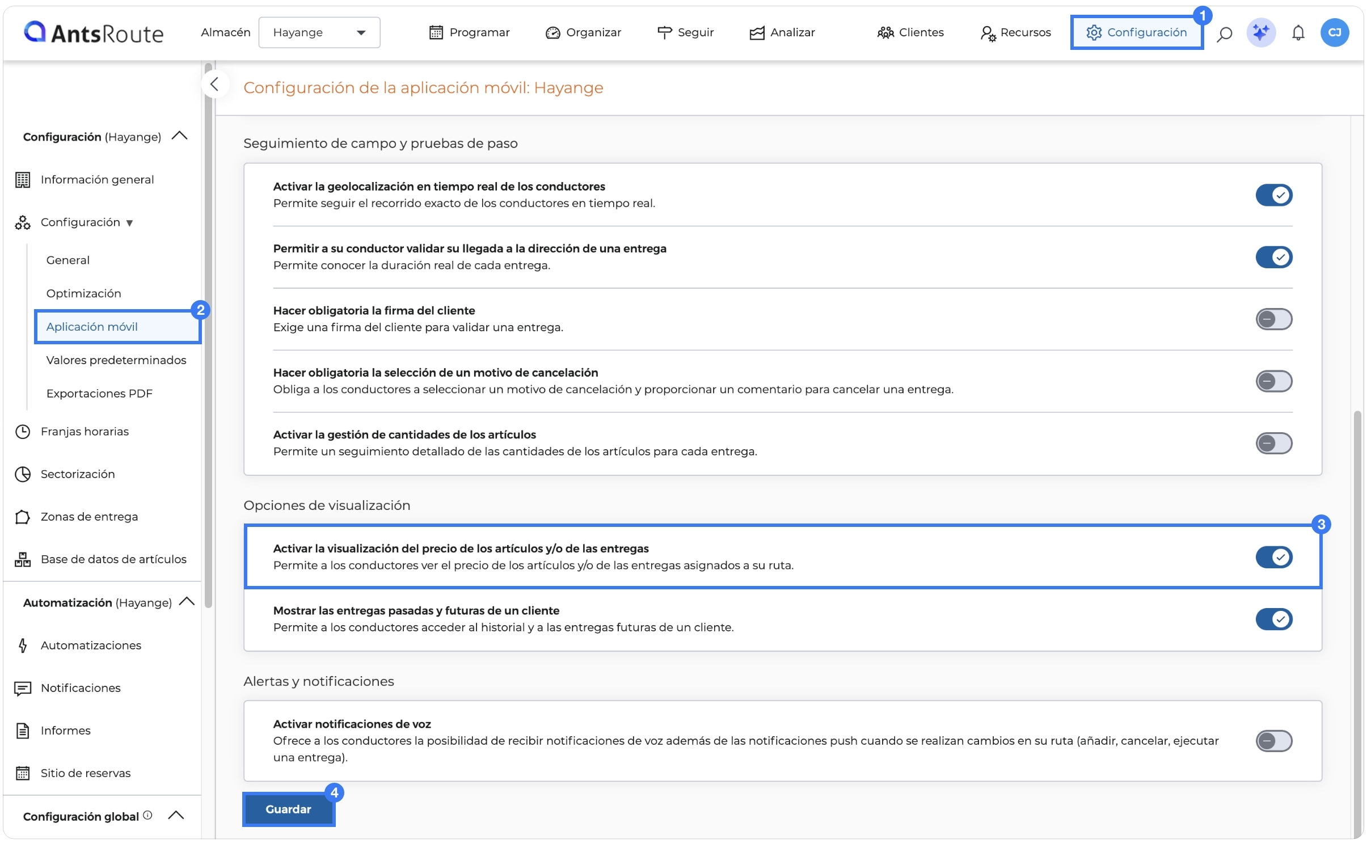Click the Informes document icon
This screenshot has height=844, width=1367.
tap(22, 731)
